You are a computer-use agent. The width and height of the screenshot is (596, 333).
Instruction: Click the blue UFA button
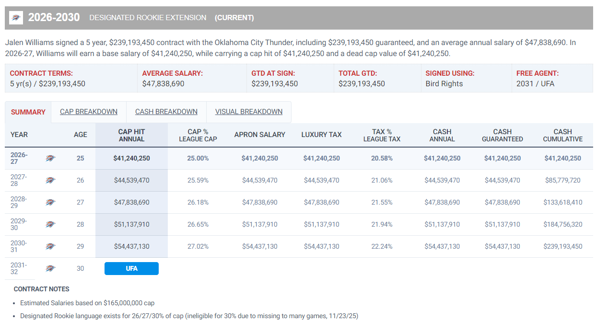[131, 268]
